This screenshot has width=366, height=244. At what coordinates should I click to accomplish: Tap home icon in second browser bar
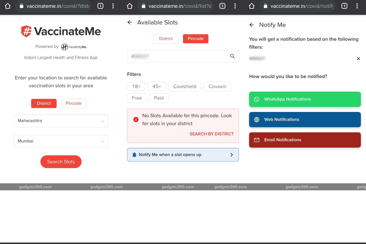click(130, 6)
